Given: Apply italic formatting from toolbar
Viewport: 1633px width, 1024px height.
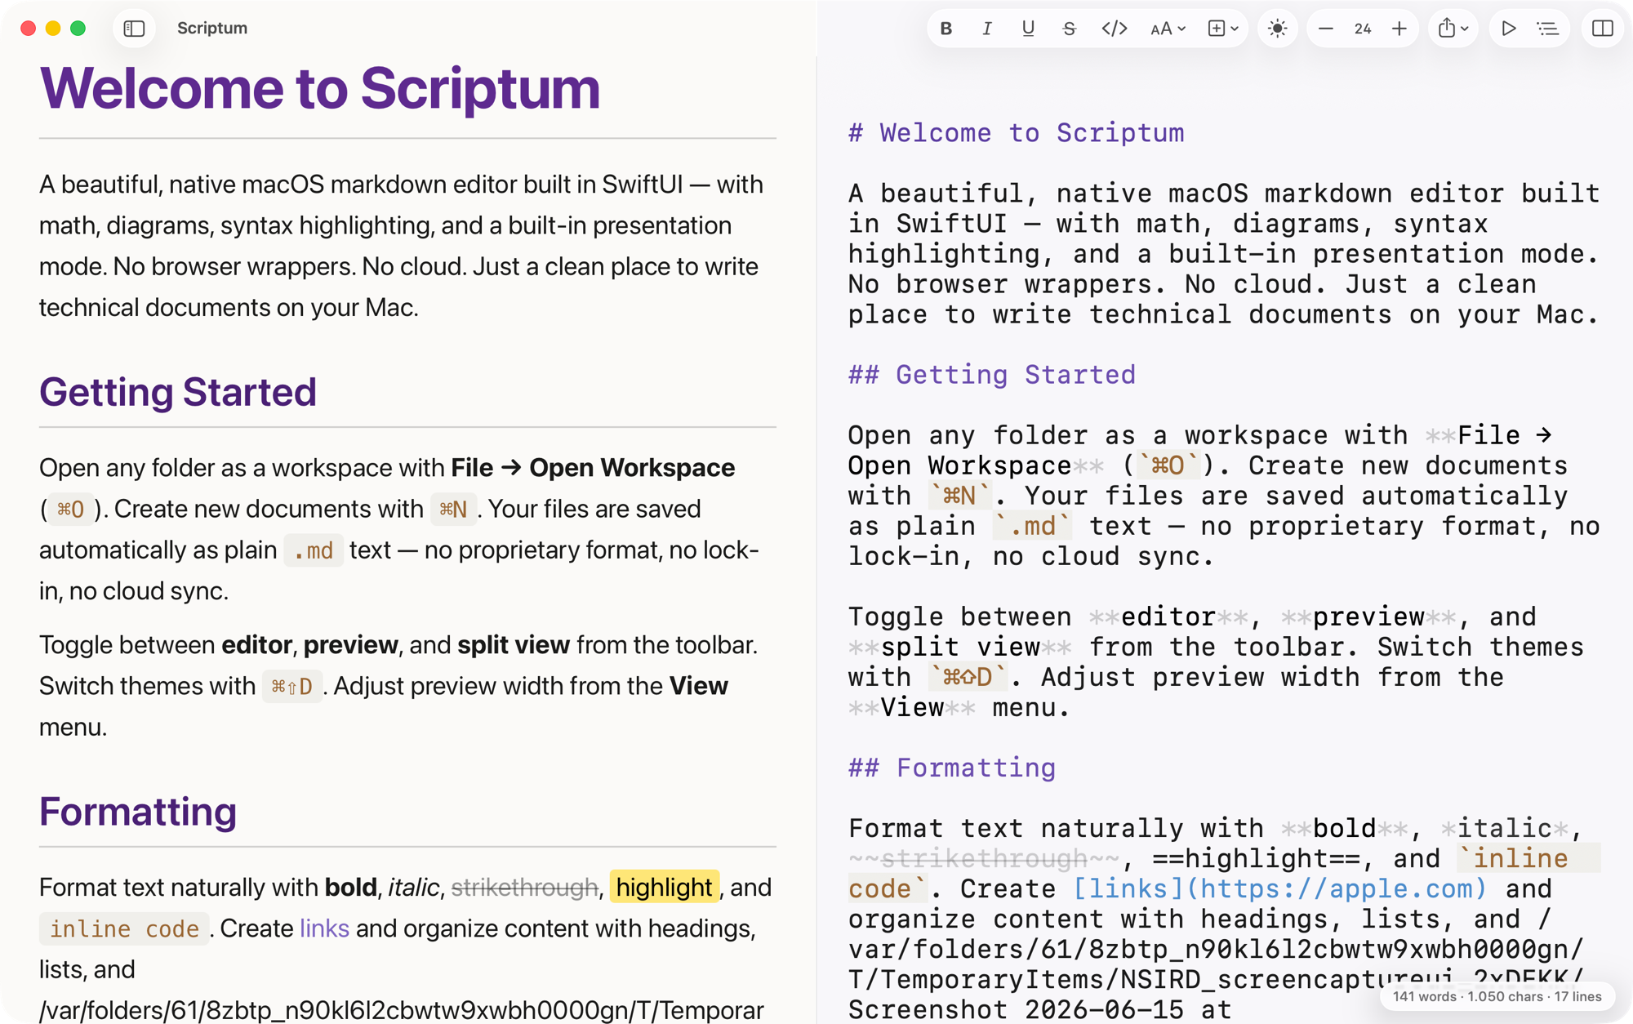Looking at the screenshot, I should click(986, 29).
